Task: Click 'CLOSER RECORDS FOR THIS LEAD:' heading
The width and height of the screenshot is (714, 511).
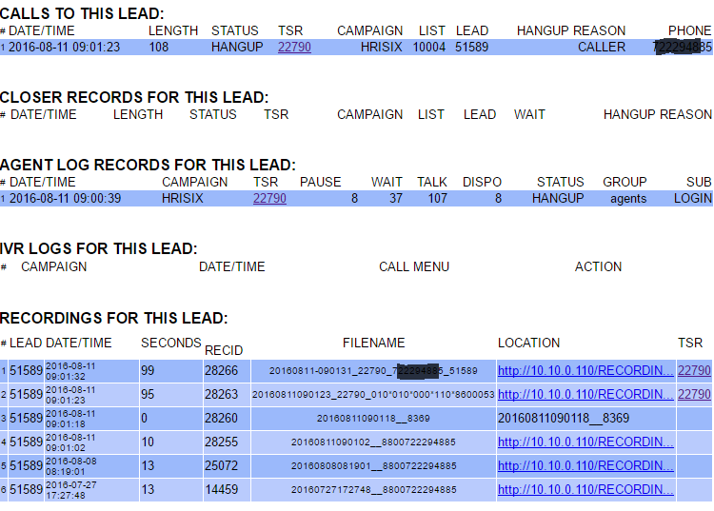Action: [x=134, y=97]
